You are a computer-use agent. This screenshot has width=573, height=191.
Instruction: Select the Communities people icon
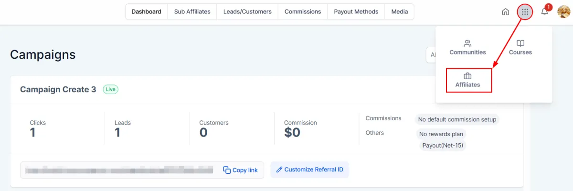(467, 43)
